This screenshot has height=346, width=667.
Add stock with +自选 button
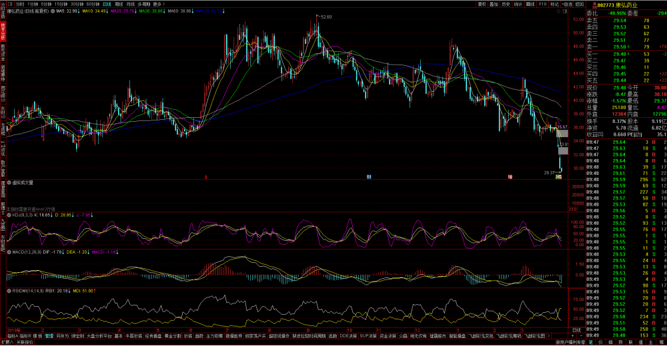pos(568,4)
